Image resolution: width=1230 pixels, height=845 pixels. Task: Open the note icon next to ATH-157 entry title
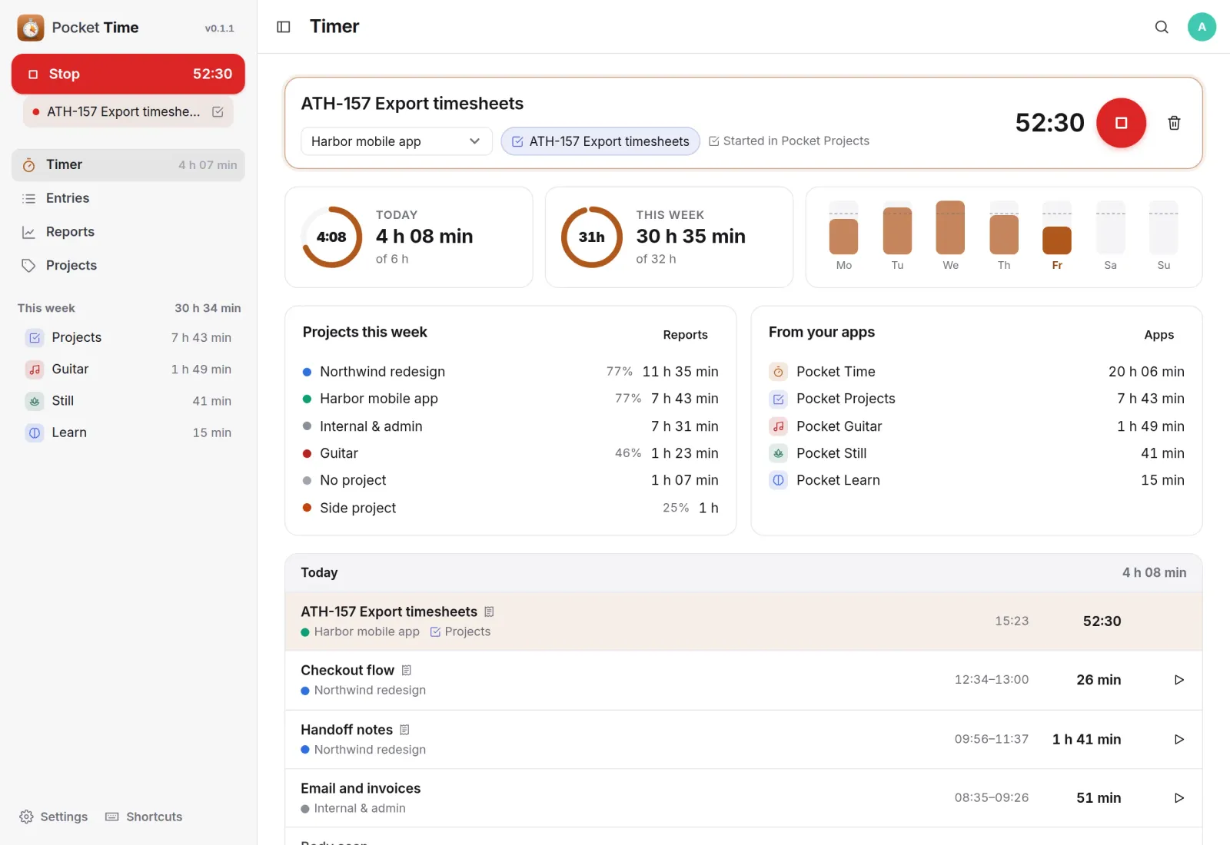[489, 611]
